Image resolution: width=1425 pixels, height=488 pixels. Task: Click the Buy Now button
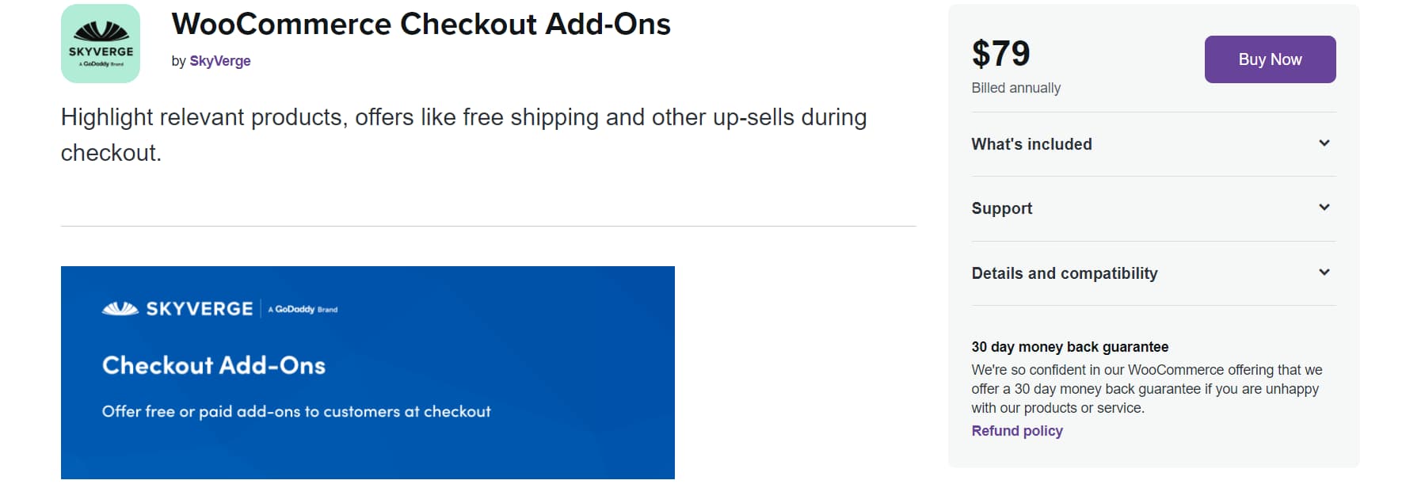click(1270, 59)
